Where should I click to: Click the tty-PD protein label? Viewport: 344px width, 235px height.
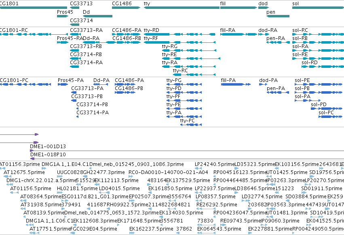pos(174,88)
